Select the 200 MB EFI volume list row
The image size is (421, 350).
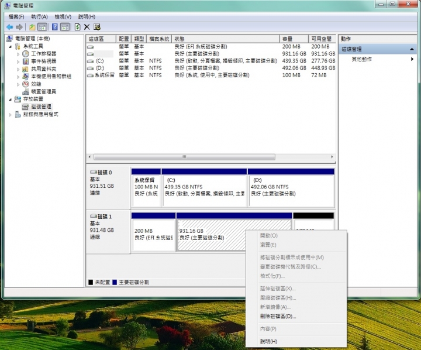click(211, 47)
